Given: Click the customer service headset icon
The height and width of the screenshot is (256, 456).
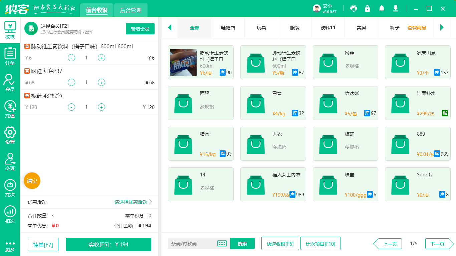Looking at the screenshot, I should click(x=354, y=8).
